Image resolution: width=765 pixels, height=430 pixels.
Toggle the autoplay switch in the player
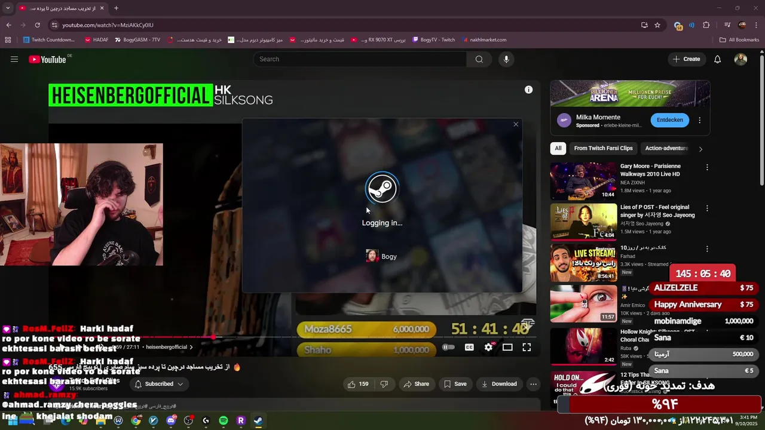coord(448,347)
